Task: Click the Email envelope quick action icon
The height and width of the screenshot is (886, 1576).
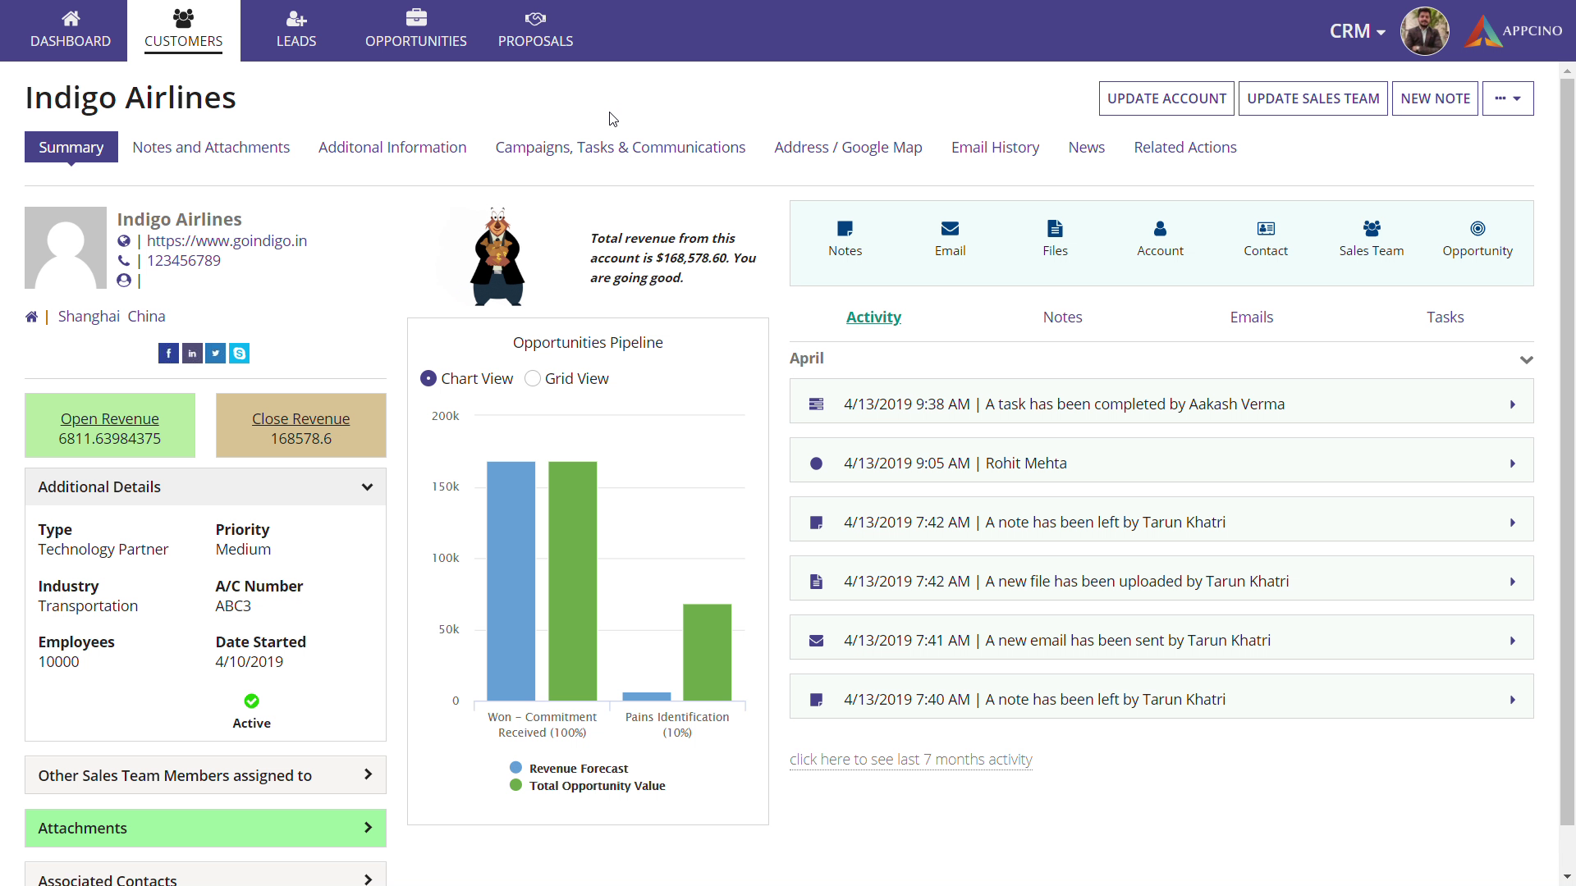Action: coord(950,229)
